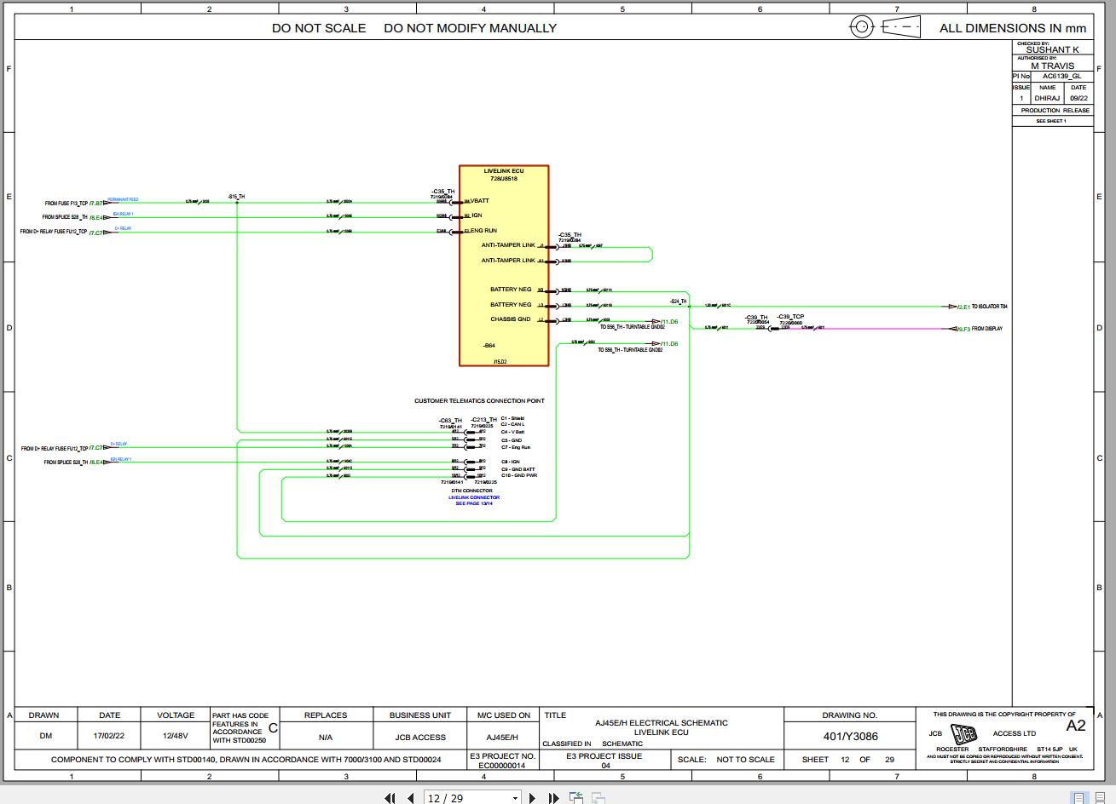Click the JCB ACCESS business unit cell
This screenshot has height=804, width=1116.
[419, 737]
